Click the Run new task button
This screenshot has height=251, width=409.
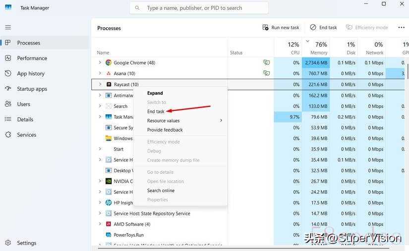(281, 28)
